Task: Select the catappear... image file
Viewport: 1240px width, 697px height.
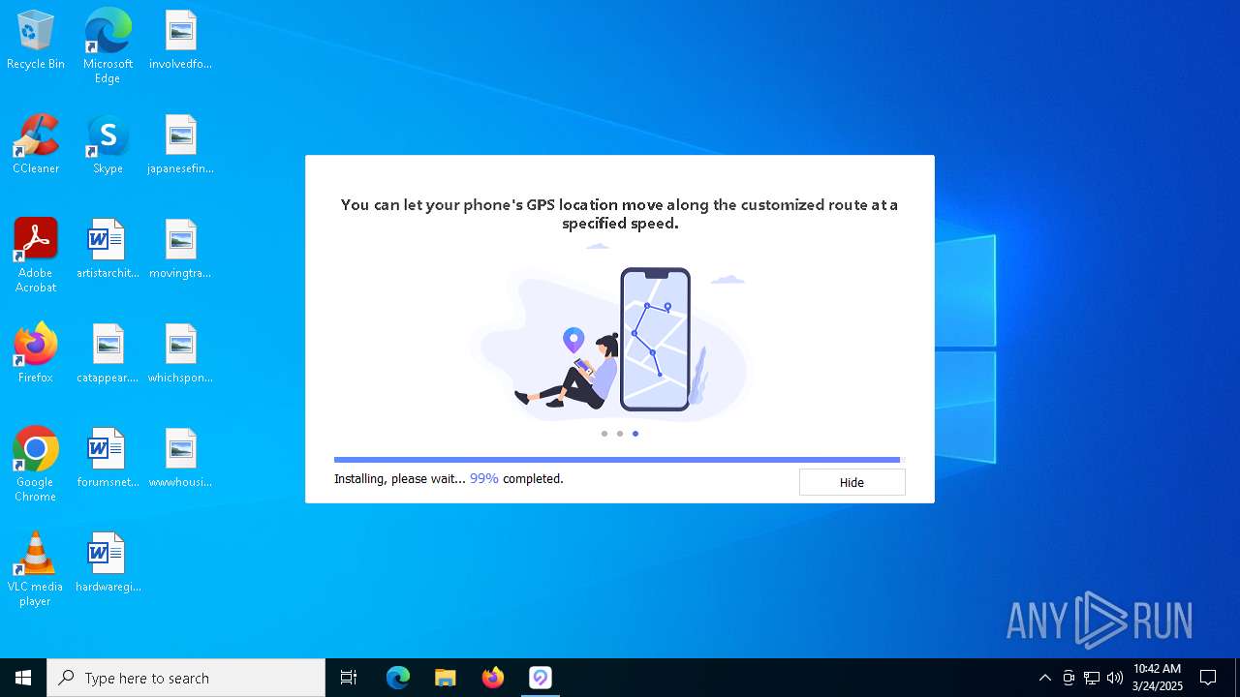Action: (108, 353)
